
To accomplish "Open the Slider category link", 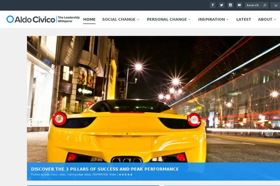I will tap(113, 174).
